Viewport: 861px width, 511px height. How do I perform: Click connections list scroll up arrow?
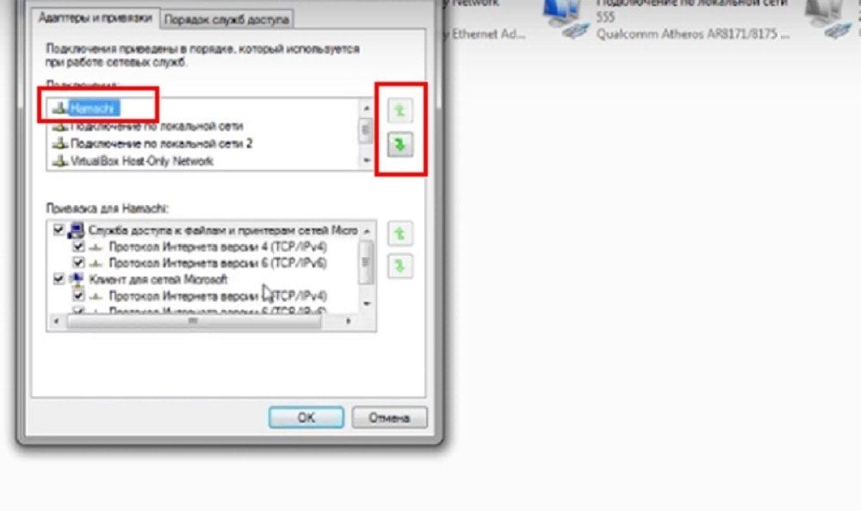[x=366, y=109]
